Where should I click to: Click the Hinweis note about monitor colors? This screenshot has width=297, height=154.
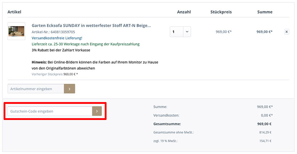point(95,65)
